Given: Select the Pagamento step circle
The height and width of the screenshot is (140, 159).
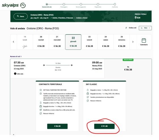Looking at the screenshot, I should pos(98,4).
